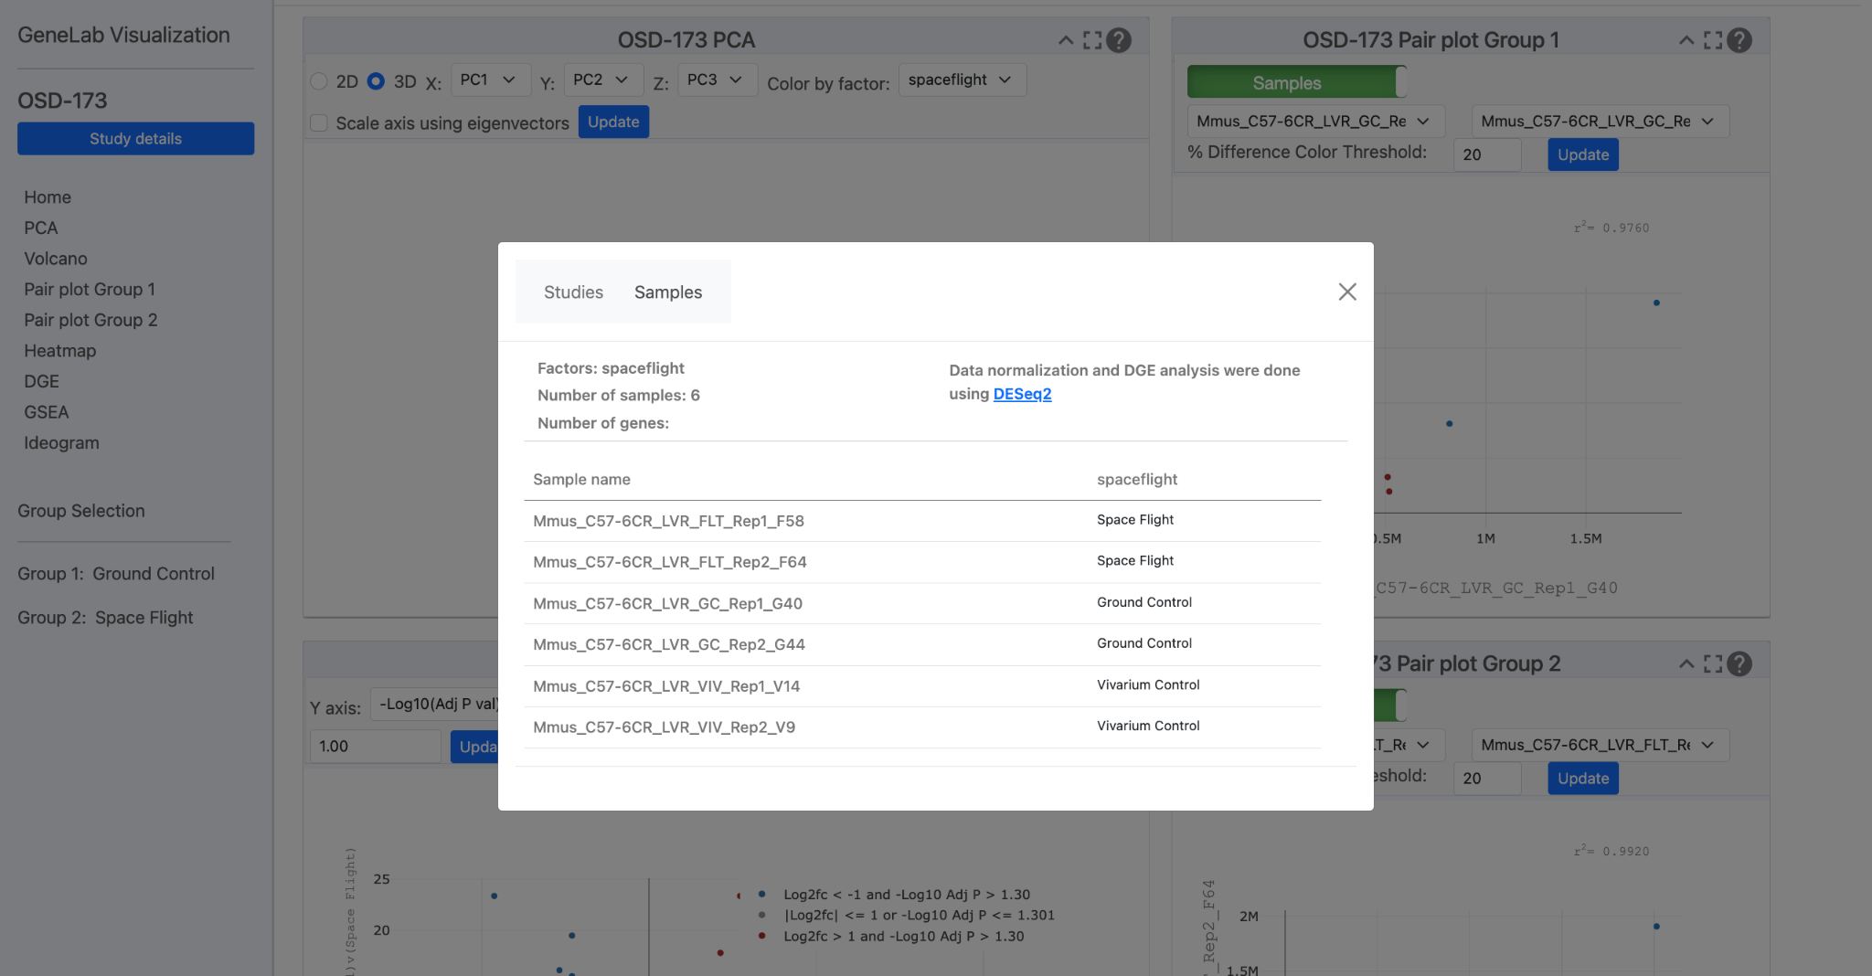Open Heatmap from sidebar

(60, 351)
